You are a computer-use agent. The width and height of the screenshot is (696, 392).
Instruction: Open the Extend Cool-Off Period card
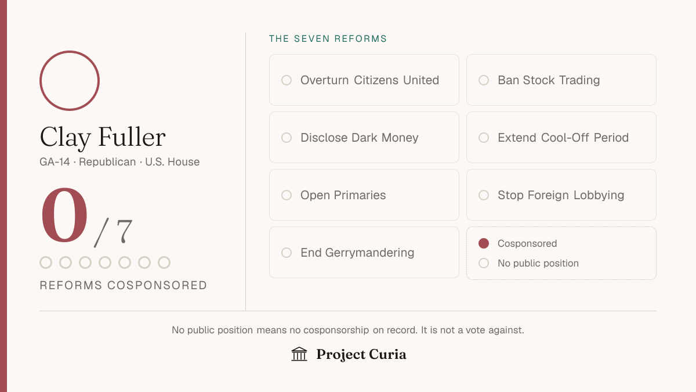coord(561,138)
